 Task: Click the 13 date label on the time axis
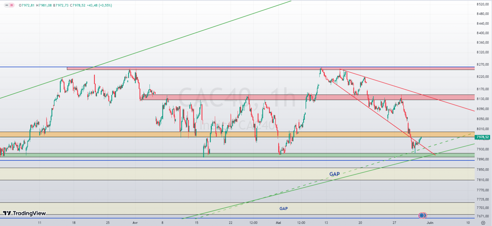pyautogui.click(x=326, y=223)
